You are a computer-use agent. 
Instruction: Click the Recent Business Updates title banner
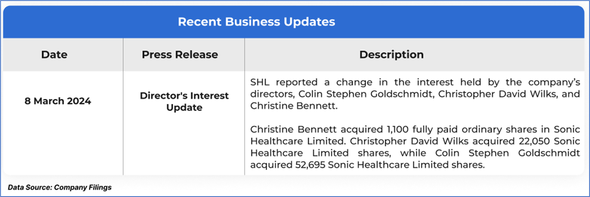[256, 22]
